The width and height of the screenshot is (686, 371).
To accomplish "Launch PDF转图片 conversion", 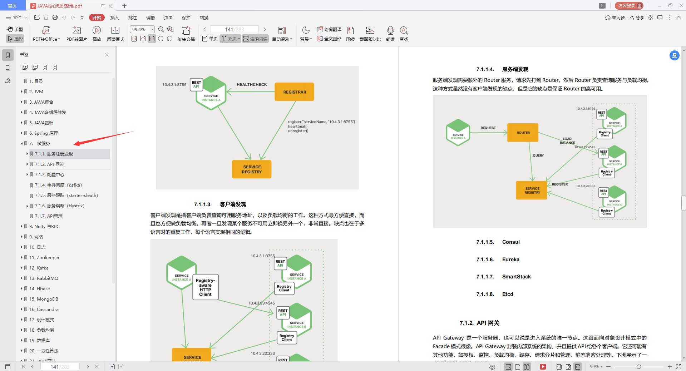I will coord(76,33).
